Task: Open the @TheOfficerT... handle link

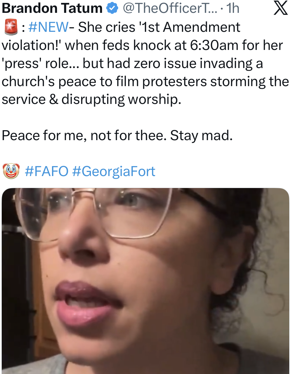Action: coord(170,8)
